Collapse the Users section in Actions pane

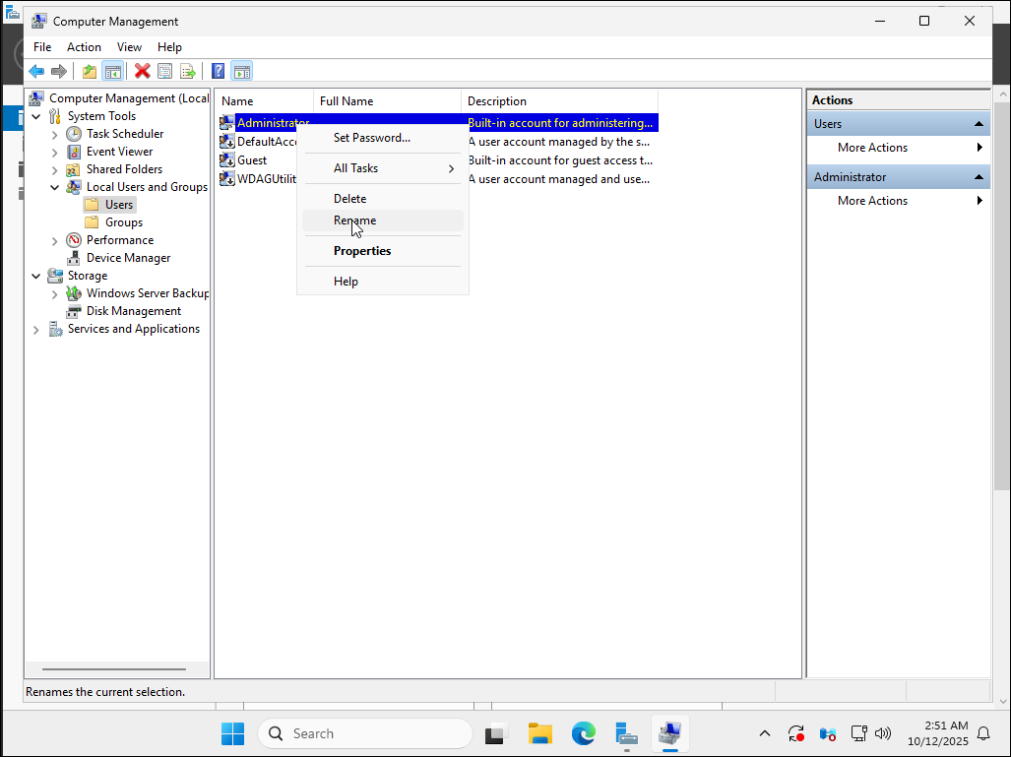[979, 123]
